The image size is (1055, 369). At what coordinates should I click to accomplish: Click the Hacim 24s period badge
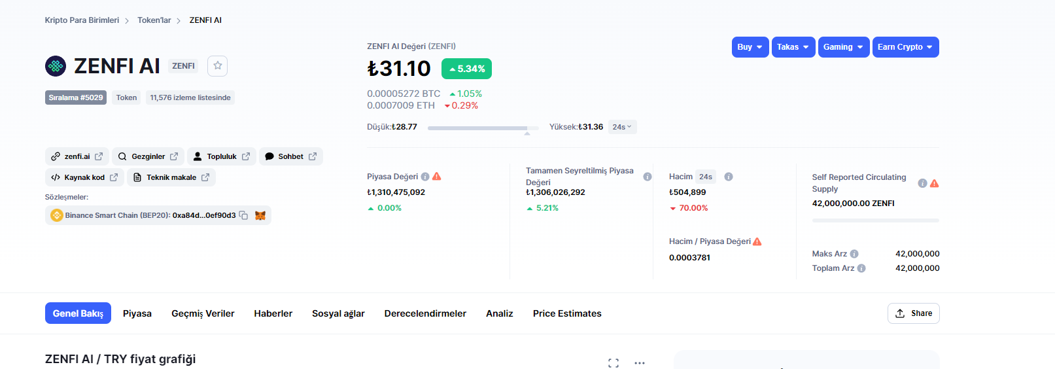(x=706, y=177)
